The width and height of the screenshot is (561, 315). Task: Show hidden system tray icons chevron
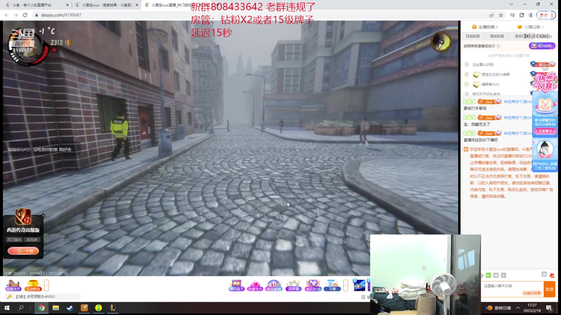pos(518,308)
